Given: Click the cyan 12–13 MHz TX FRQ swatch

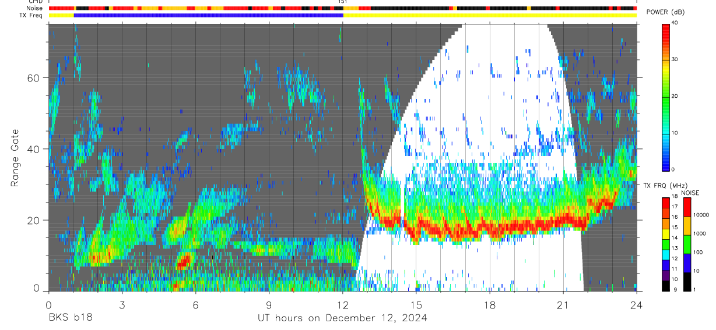Looking at the screenshot, I should coord(666,254).
